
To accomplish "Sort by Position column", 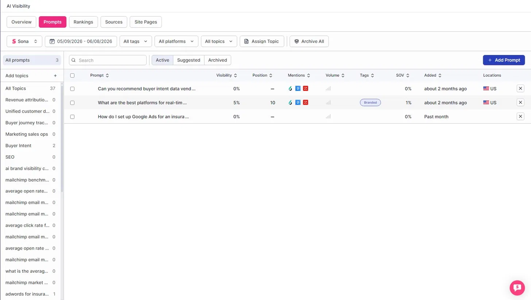I will pyautogui.click(x=263, y=75).
